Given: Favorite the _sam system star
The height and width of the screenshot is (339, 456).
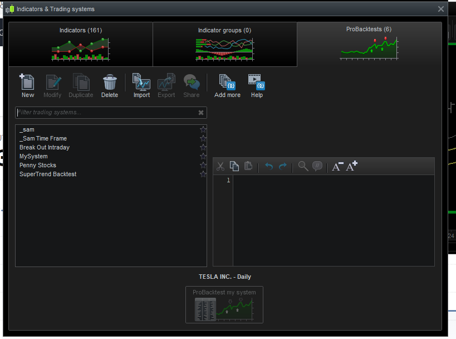Looking at the screenshot, I should tap(203, 129).
